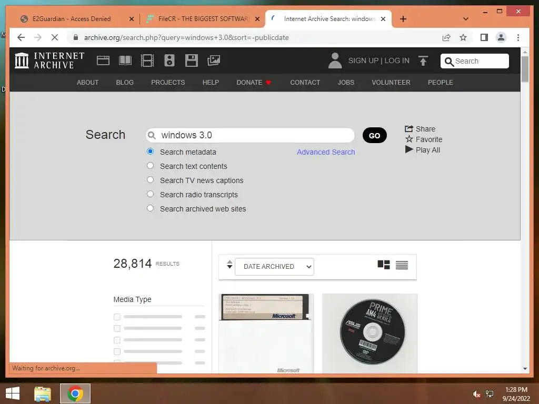Open the Chrome profile icon
Viewport: 539px width, 404px height.
point(501,37)
